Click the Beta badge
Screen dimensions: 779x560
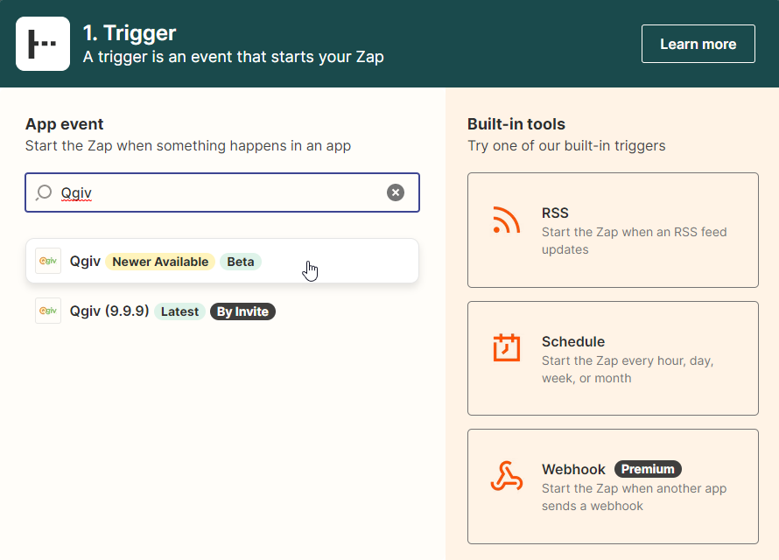click(x=241, y=262)
